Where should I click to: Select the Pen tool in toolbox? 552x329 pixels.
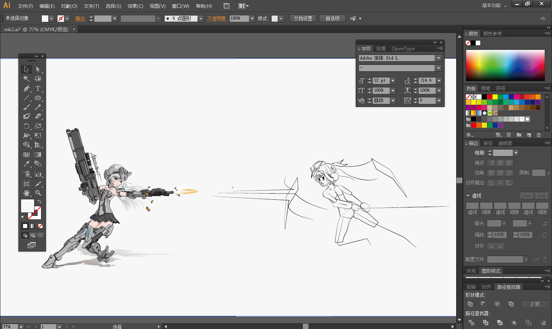coord(26,89)
